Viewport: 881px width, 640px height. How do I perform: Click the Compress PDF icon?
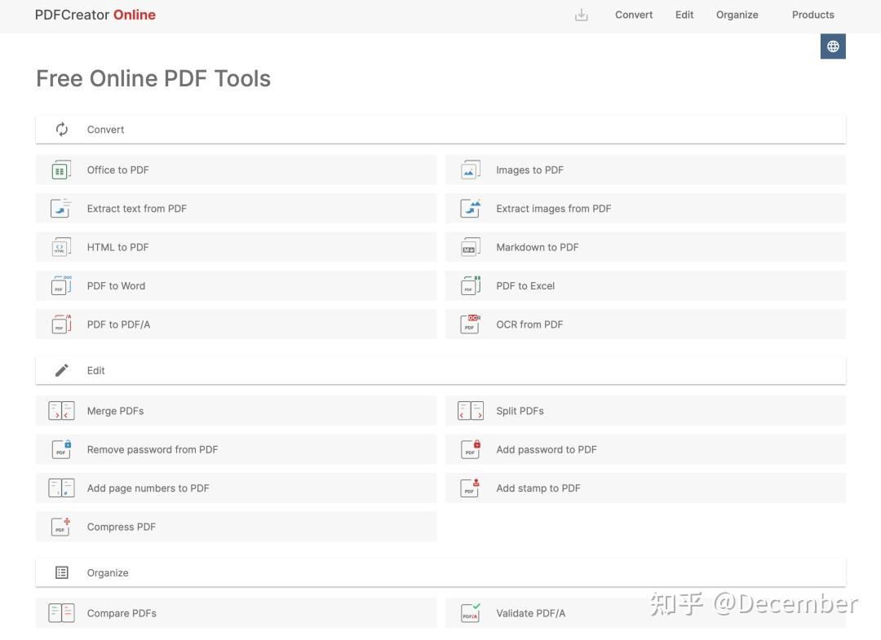point(61,526)
